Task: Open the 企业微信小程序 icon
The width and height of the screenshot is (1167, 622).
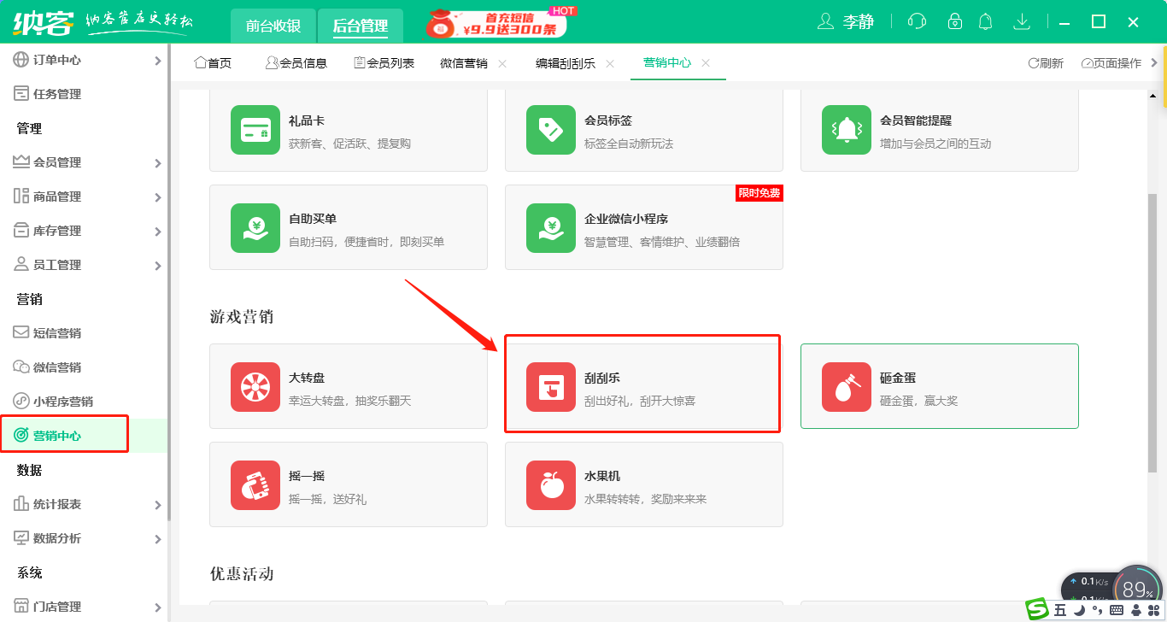Action: (x=551, y=228)
